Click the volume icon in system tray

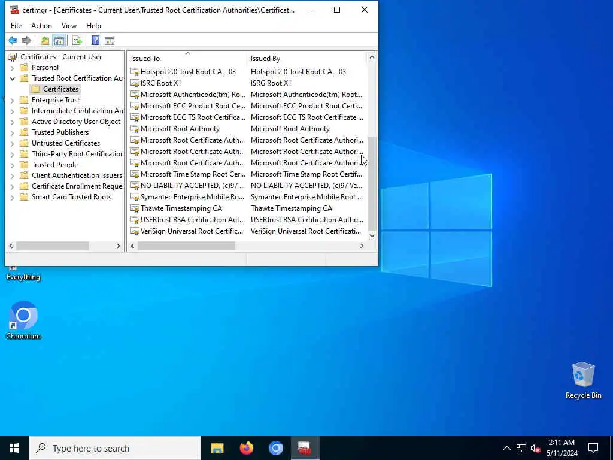click(535, 448)
